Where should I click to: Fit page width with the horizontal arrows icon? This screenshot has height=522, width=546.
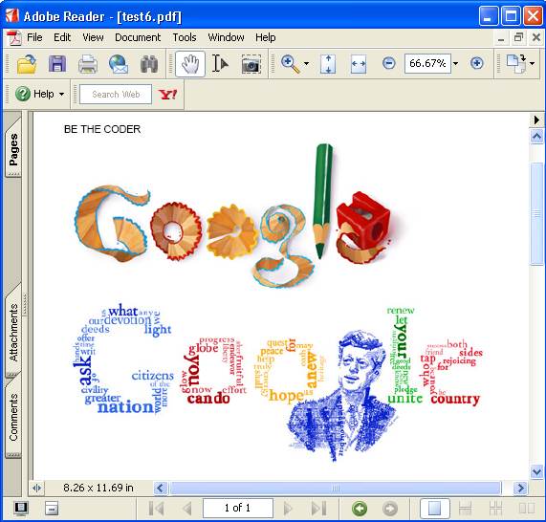point(359,64)
